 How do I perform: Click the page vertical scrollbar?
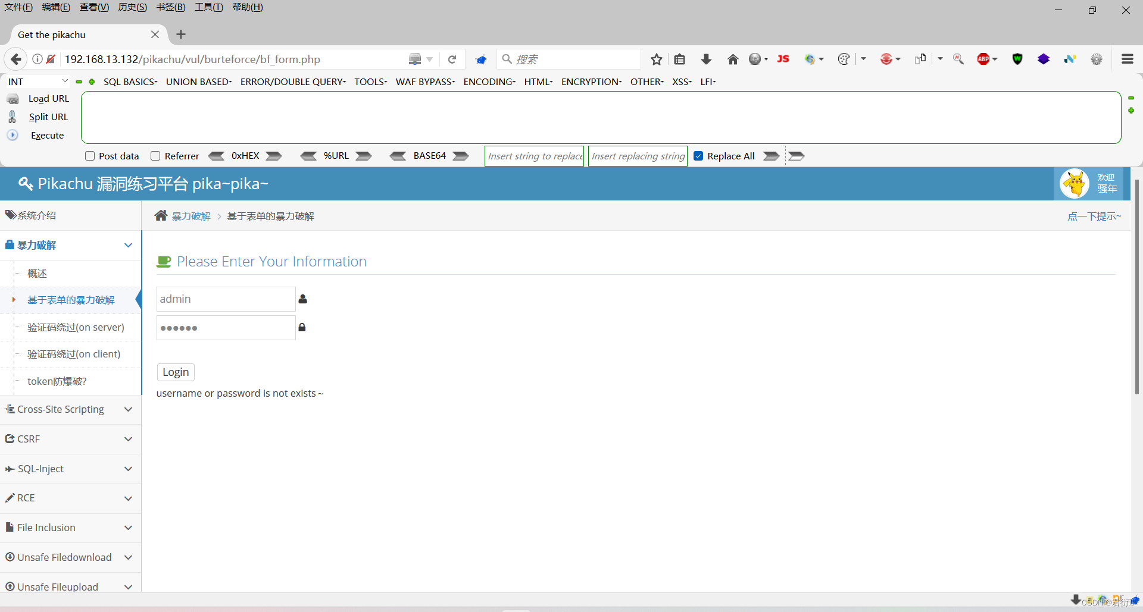click(x=1136, y=285)
